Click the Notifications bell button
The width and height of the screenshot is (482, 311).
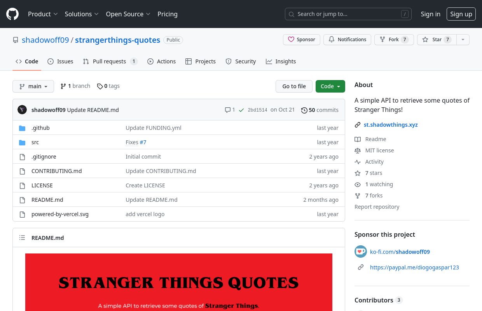click(x=347, y=40)
